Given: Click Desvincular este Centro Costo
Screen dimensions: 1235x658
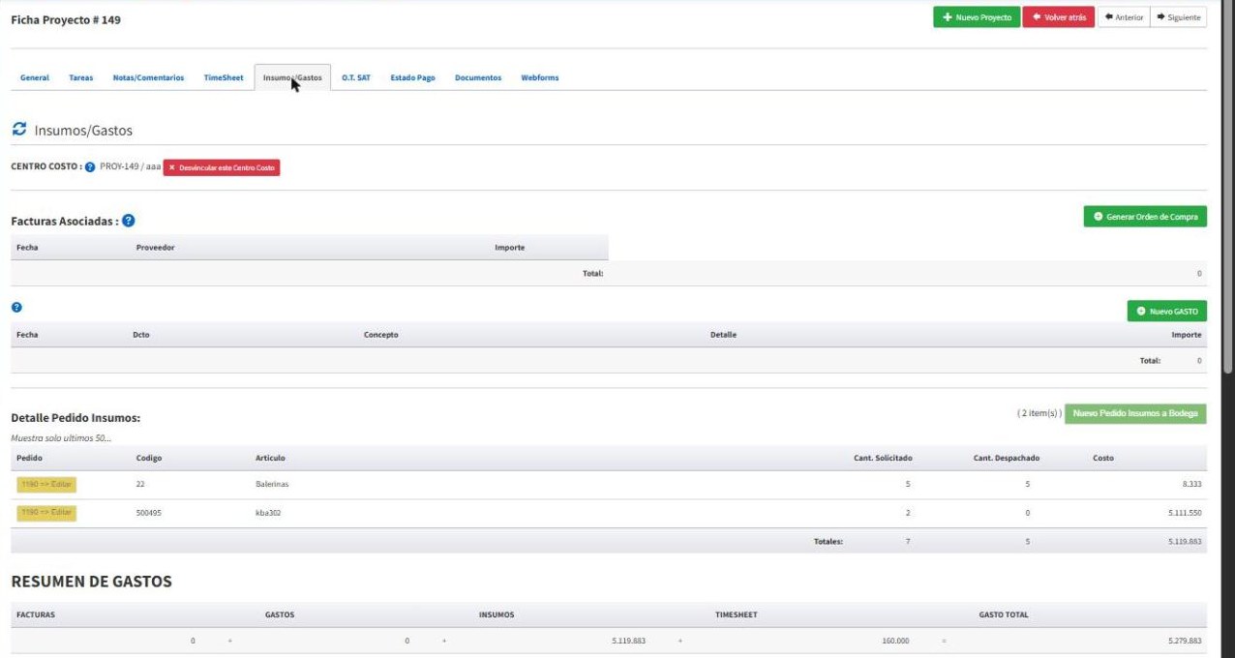Looking at the screenshot, I should coord(222,168).
